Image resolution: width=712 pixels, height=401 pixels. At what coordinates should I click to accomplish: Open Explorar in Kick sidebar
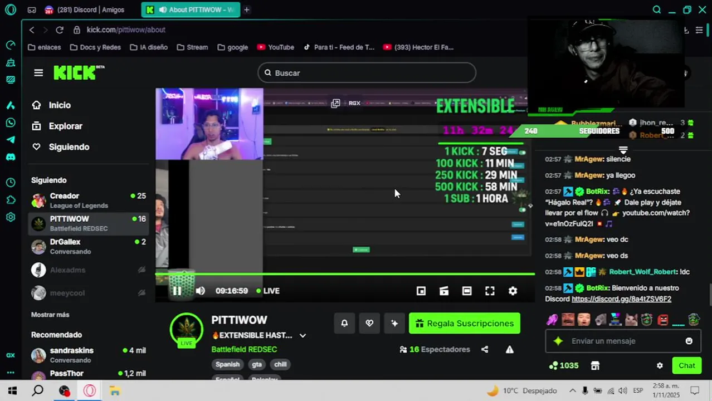click(57, 126)
